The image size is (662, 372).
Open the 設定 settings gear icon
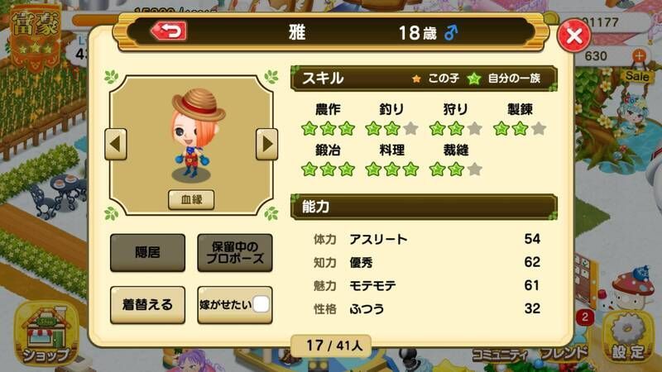[628, 337]
